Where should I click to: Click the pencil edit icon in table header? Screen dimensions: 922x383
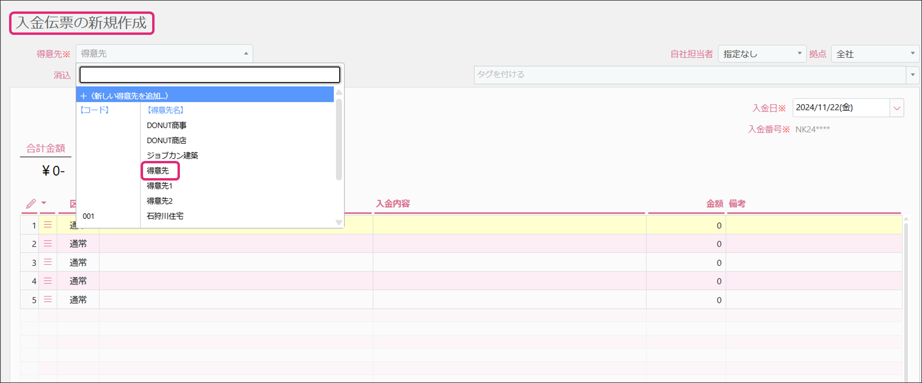point(31,204)
